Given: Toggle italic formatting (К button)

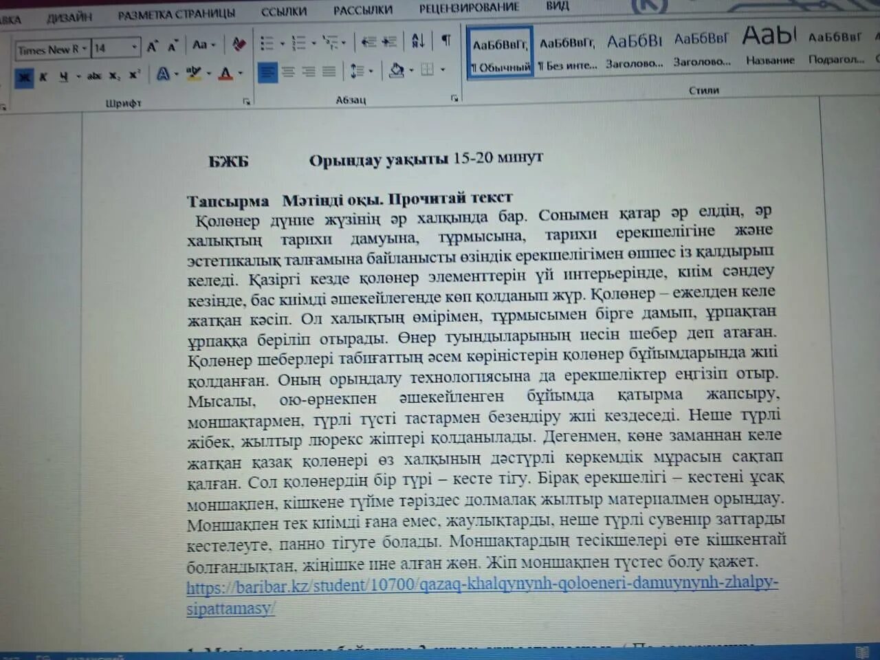Looking at the screenshot, I should point(43,77).
